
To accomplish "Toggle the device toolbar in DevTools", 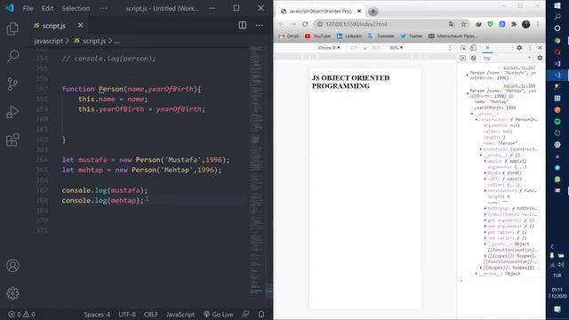I will click(473, 48).
